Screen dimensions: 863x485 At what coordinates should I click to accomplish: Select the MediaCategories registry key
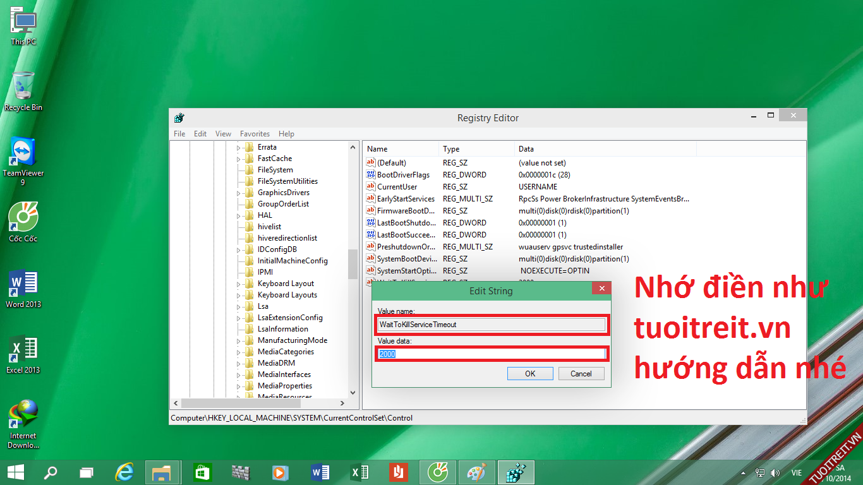[x=286, y=352]
